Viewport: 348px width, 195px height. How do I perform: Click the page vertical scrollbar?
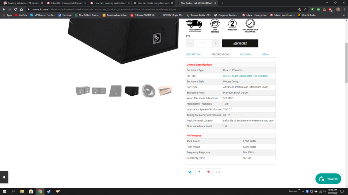tap(347, 62)
